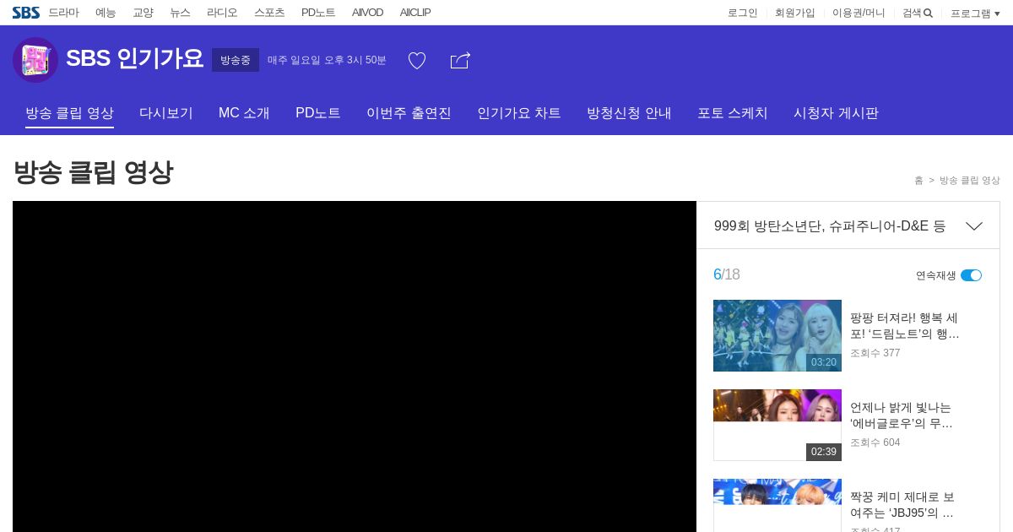Select the MC 소개 tab

pos(244,113)
